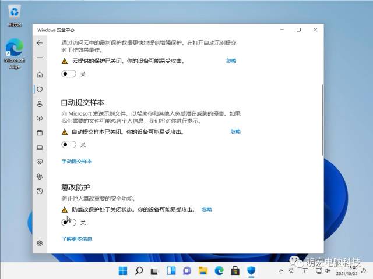The width and height of the screenshot is (373, 279).
Task: Click the 自动提交样本 heading
Action: 83,102
